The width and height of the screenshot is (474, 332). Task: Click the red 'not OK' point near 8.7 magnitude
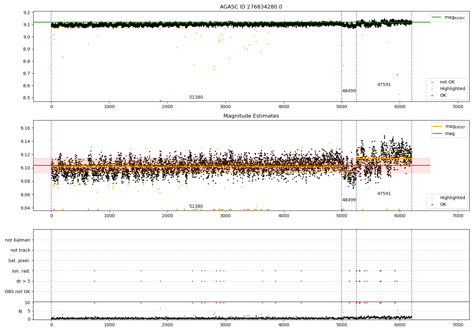point(397,75)
